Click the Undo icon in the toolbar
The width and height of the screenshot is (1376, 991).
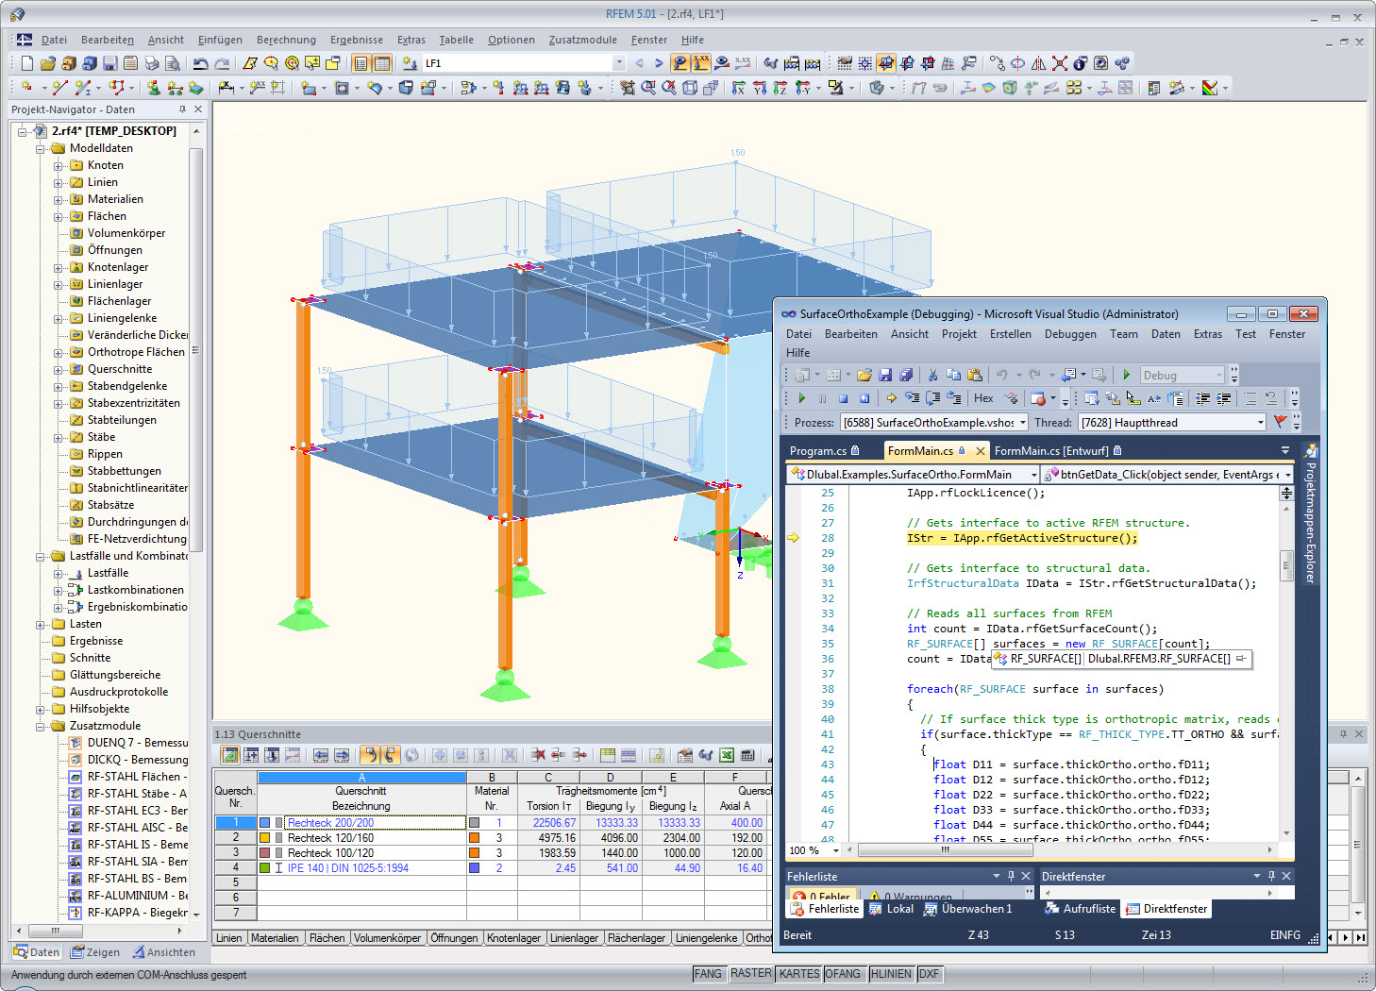pyautogui.click(x=201, y=62)
